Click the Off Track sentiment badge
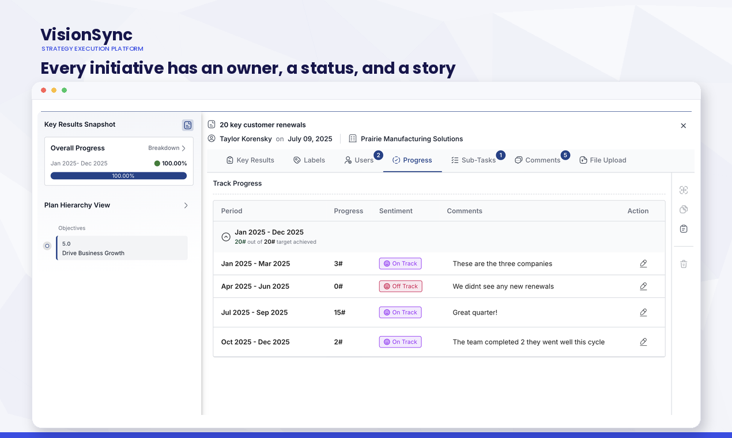The image size is (732, 438). (401, 286)
